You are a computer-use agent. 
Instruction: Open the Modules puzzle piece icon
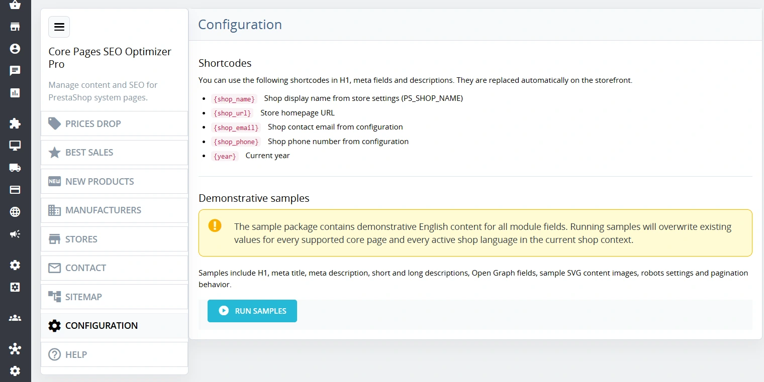point(15,123)
